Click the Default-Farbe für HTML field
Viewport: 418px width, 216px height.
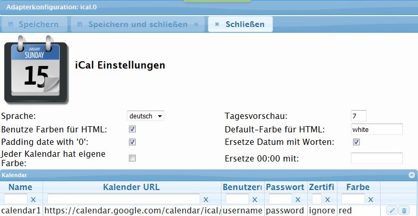click(377, 129)
